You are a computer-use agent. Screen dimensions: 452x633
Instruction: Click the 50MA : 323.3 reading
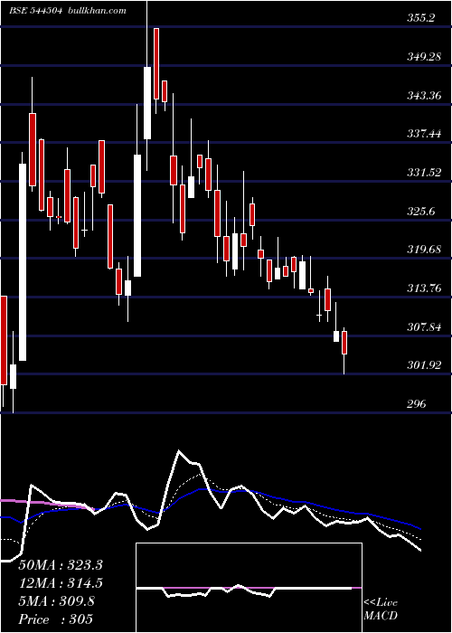(61, 565)
